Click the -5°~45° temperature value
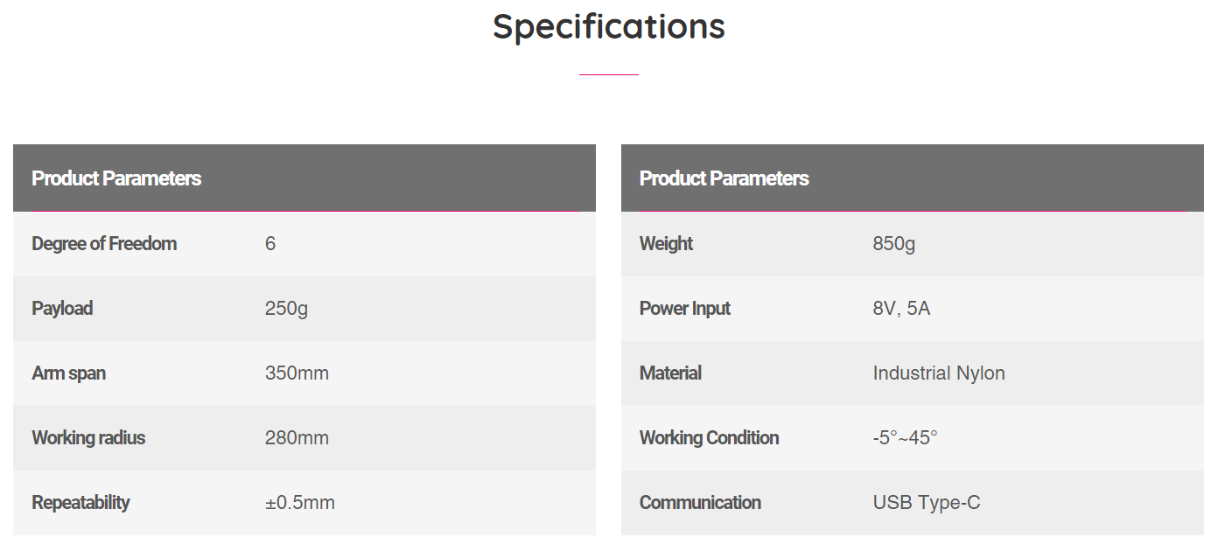Image resolution: width=1218 pixels, height=544 pixels. (905, 438)
